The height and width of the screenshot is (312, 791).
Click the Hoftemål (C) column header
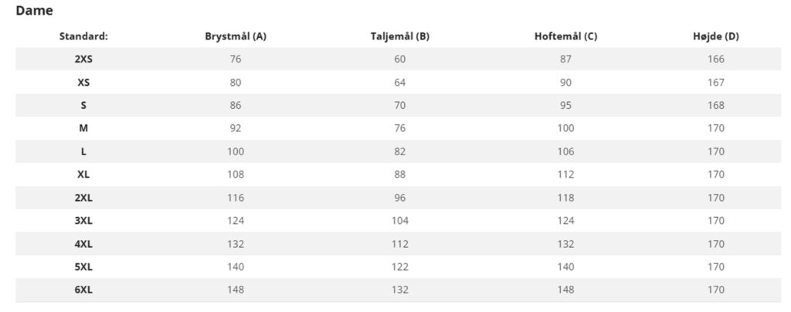point(565,36)
